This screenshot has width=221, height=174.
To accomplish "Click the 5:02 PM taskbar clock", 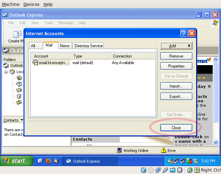I will click(x=208, y=161).
